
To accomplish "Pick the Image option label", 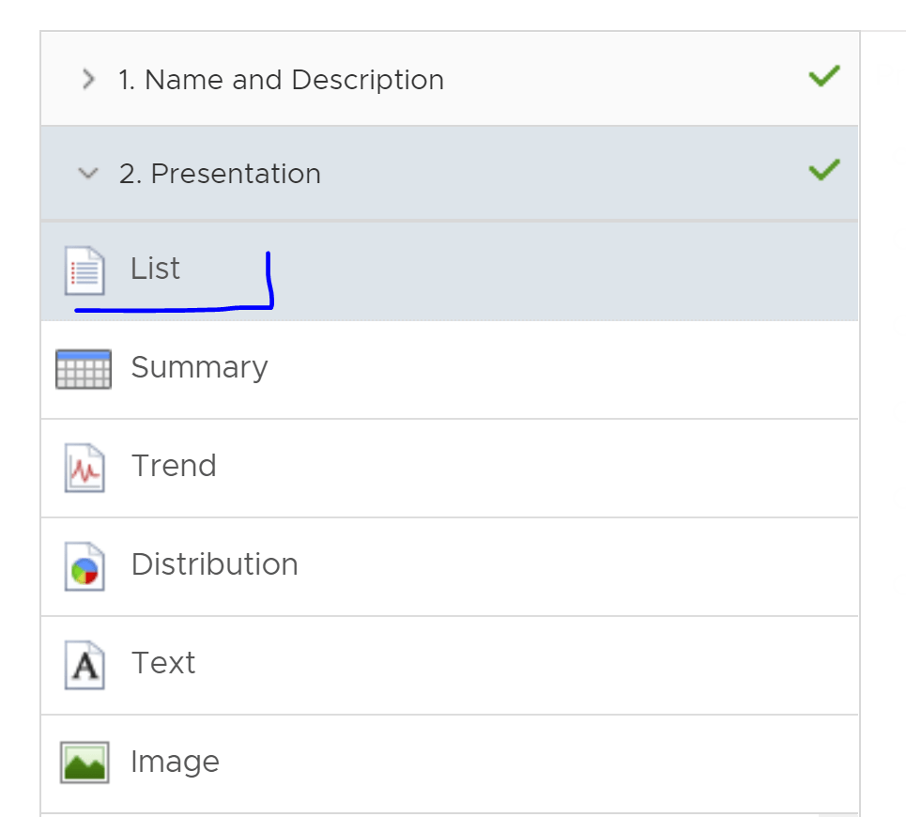I will [x=175, y=762].
